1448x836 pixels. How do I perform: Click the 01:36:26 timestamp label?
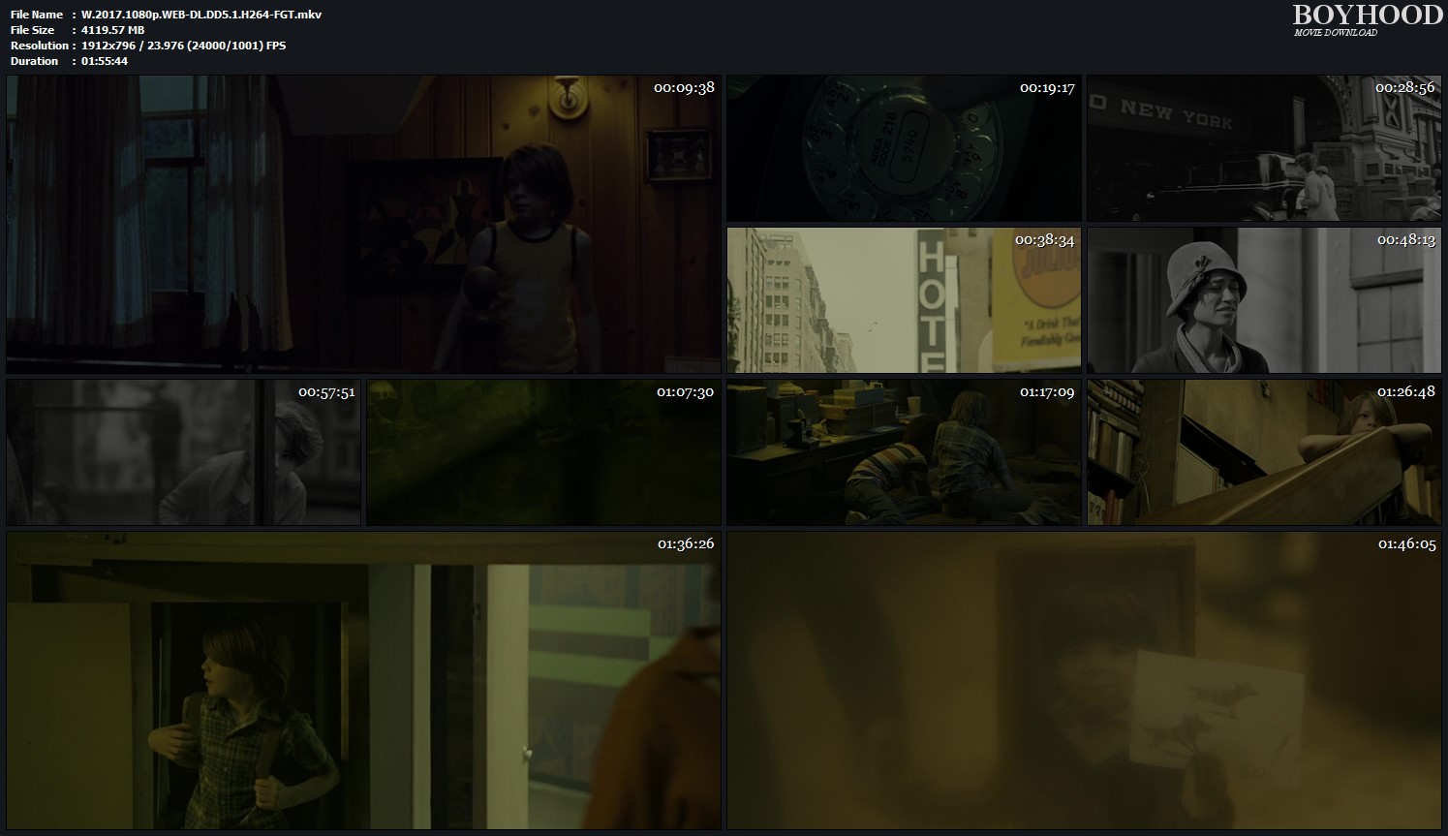686,544
